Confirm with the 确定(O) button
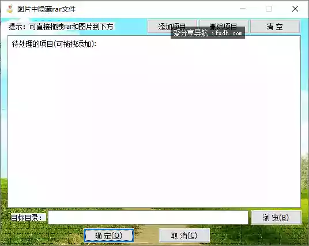This screenshot has height=246, width=309. (109, 236)
